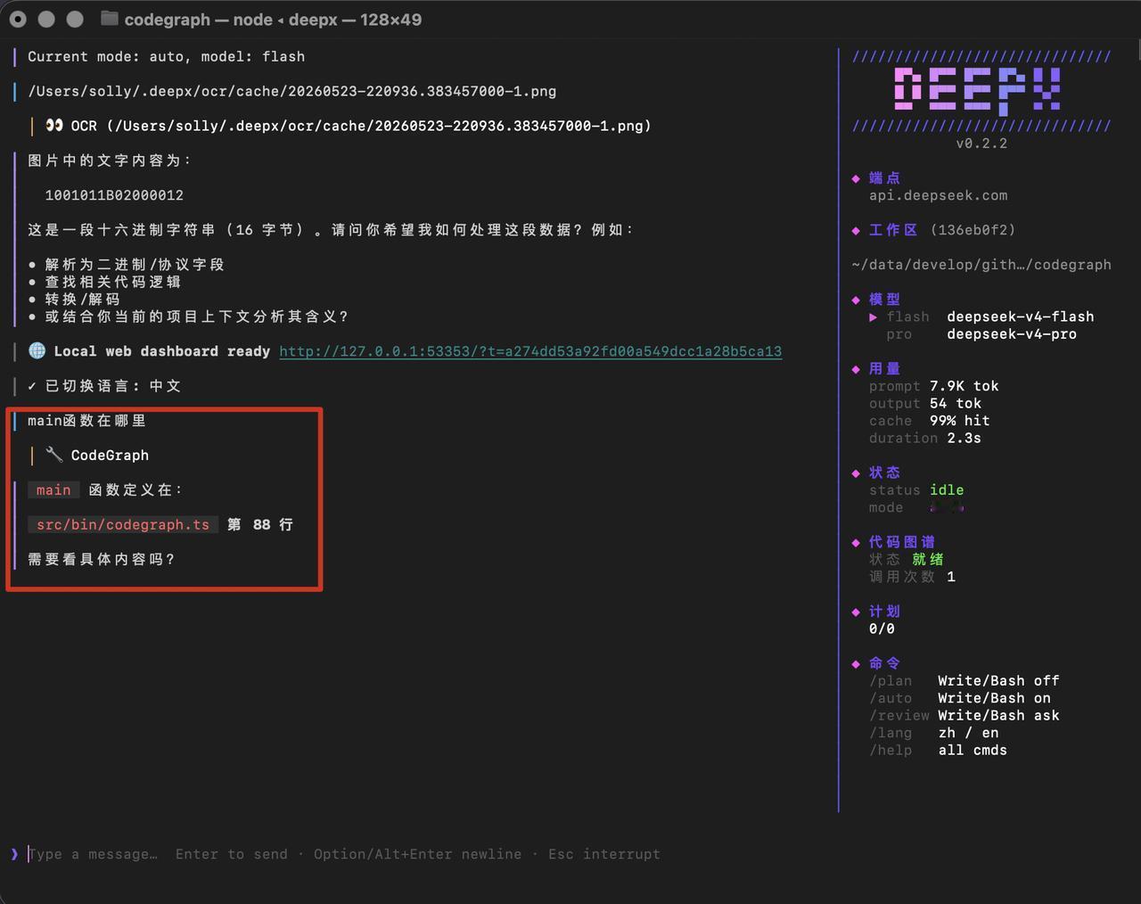Click the prompt chevron at input line
This screenshot has width=1141, height=904.
(x=14, y=854)
